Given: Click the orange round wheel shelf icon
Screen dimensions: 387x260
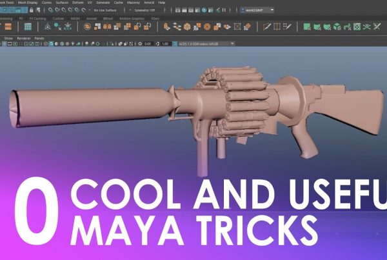Looking at the screenshot, I should coord(207,26).
